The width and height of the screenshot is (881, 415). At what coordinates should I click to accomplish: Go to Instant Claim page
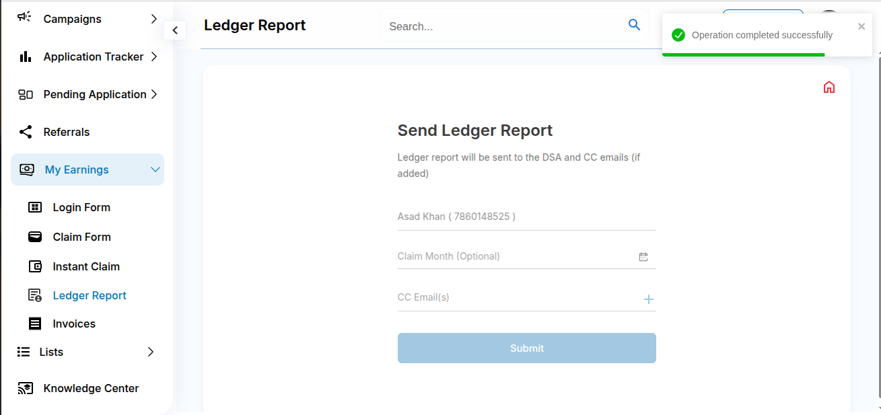[x=86, y=266]
